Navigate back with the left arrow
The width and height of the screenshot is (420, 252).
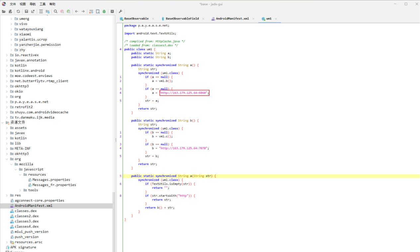[x=76, y=11]
